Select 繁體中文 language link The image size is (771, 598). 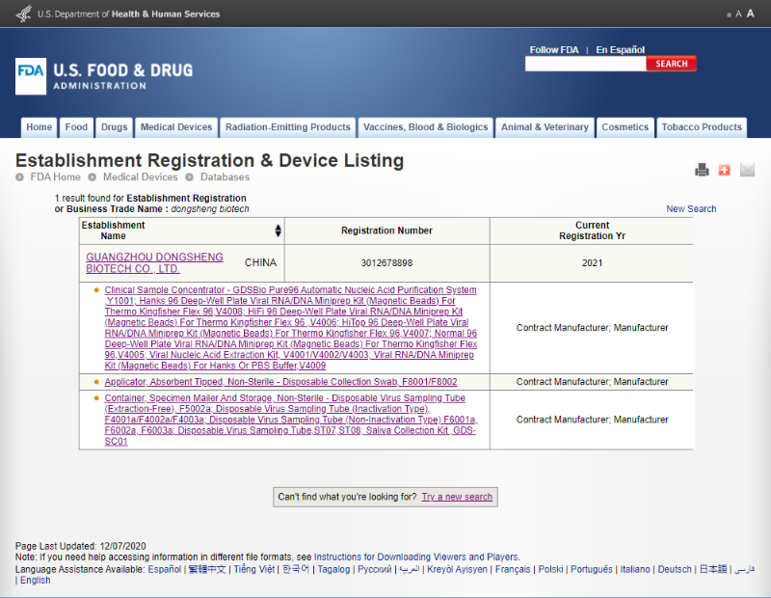pos(207,569)
